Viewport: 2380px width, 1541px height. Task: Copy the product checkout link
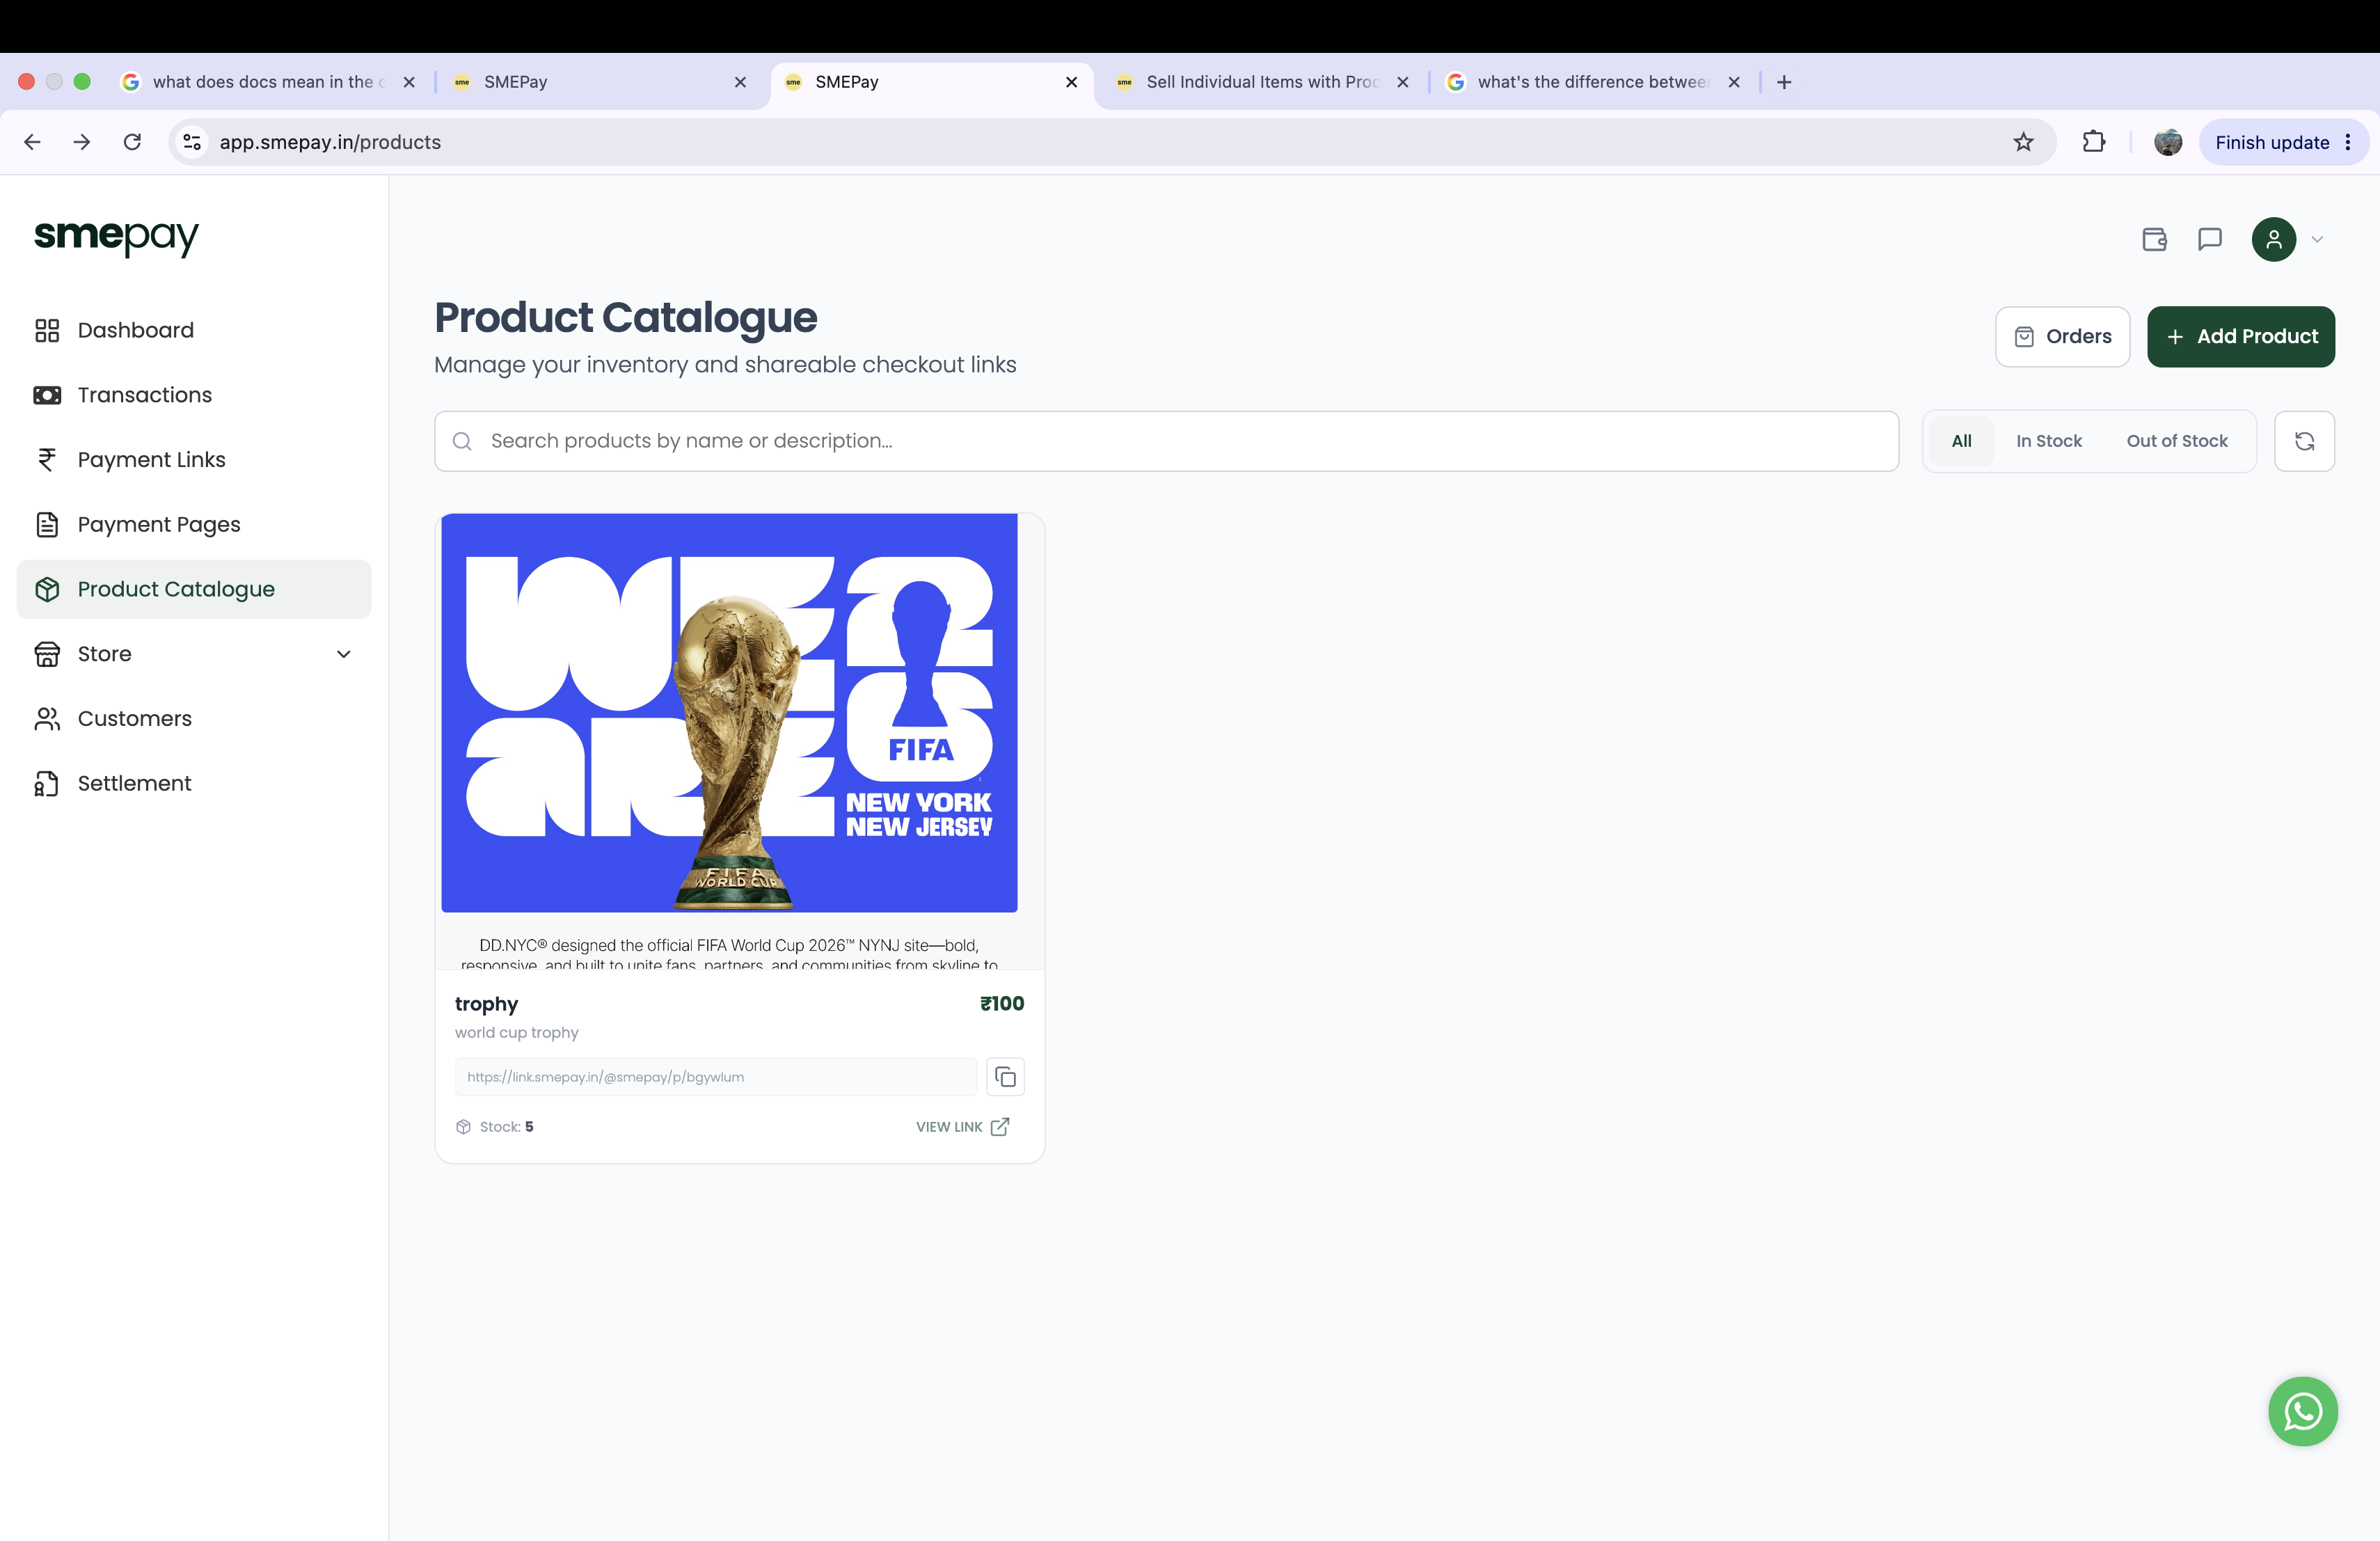point(1005,1077)
